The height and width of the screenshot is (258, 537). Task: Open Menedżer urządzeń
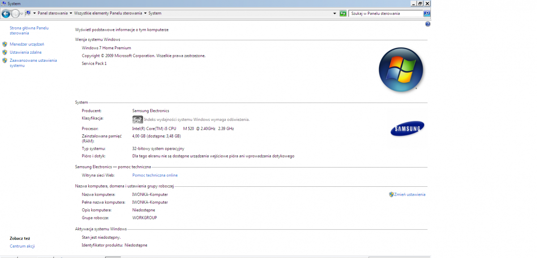27,44
